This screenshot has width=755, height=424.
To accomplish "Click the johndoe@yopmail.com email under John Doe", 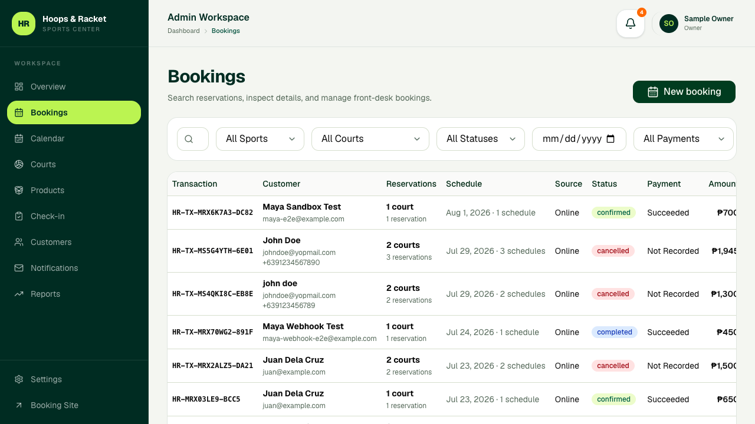I will coord(299,253).
